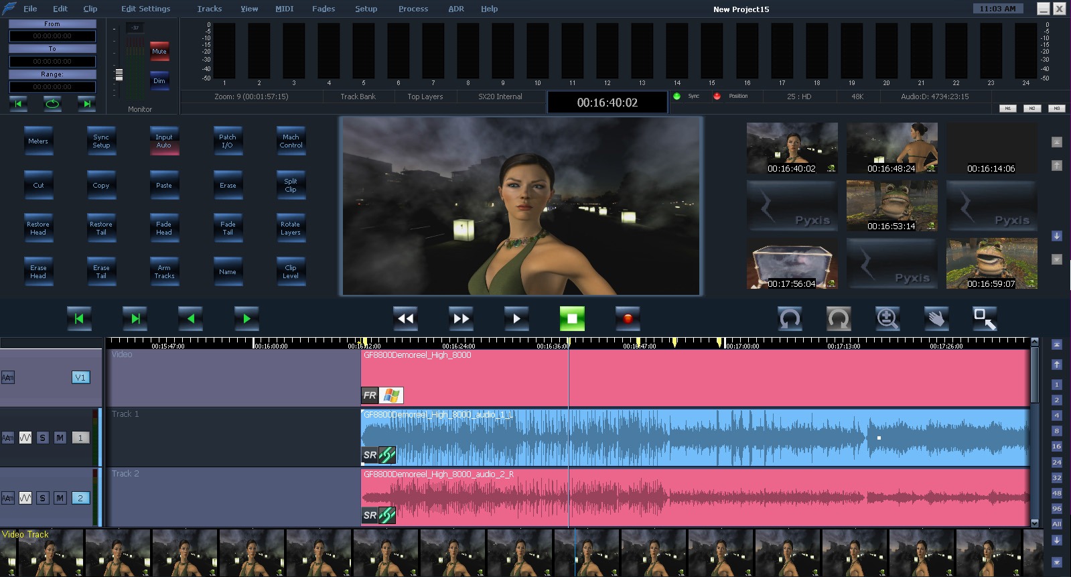Click the SR icon on Track 2 clip
This screenshot has width=1071, height=577.
(370, 515)
